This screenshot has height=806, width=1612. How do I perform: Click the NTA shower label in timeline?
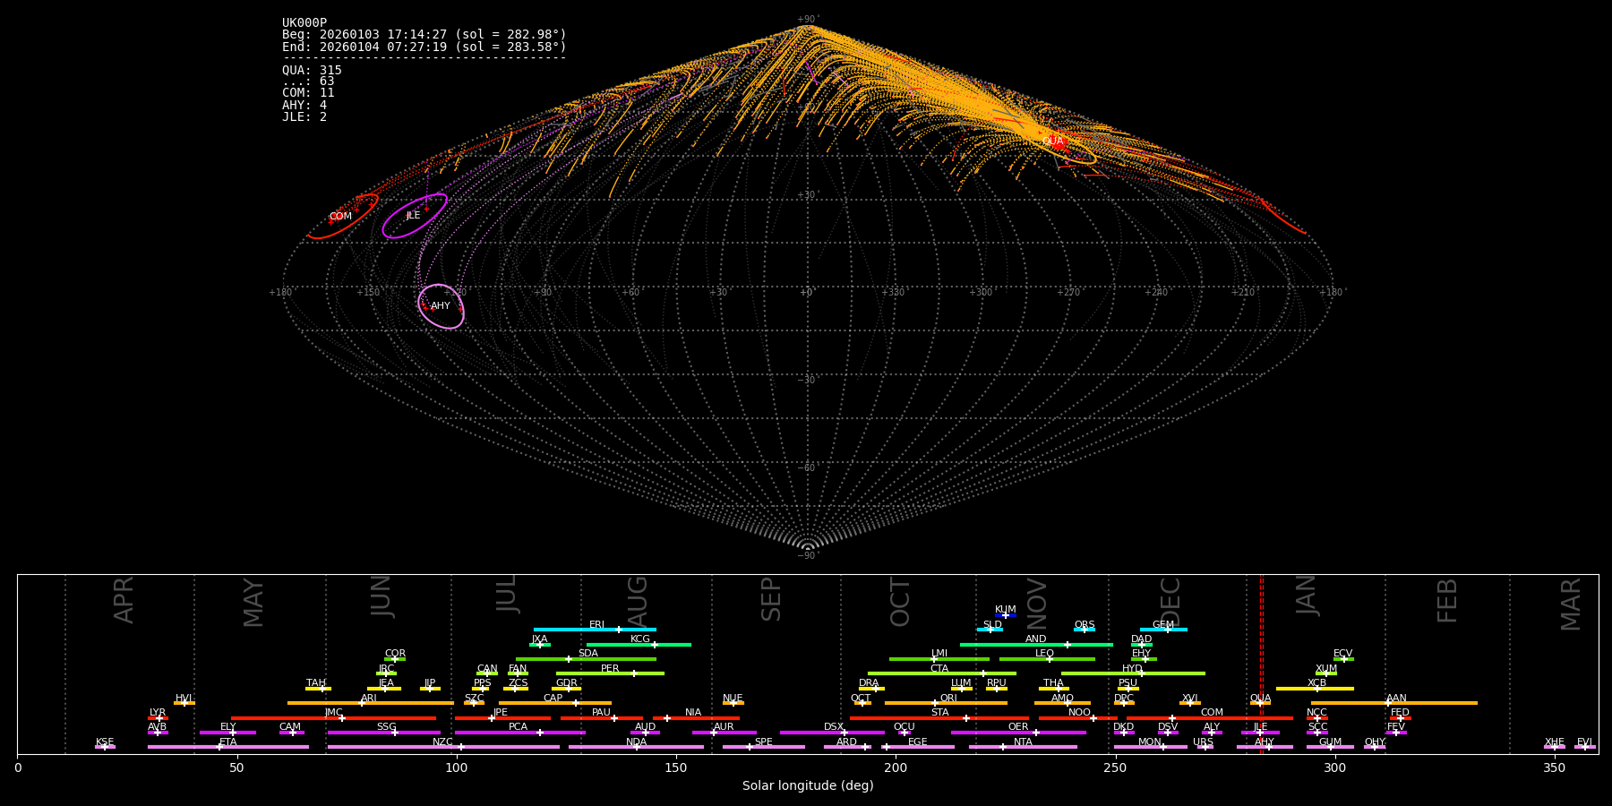pos(1023,742)
